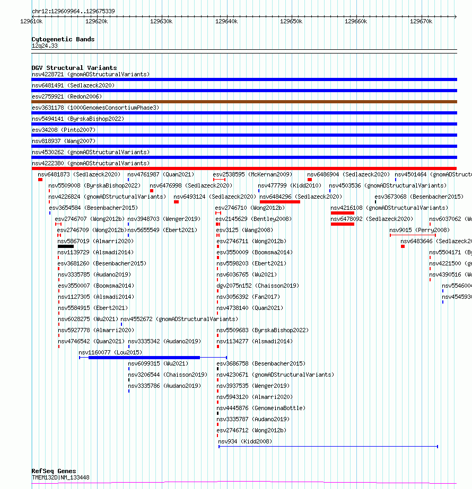
Task: Click the nsv4228721 gnomADStructuralVariants label
Action: pyautogui.click(x=91, y=74)
